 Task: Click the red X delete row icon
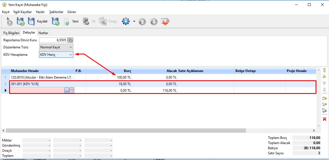point(324,119)
